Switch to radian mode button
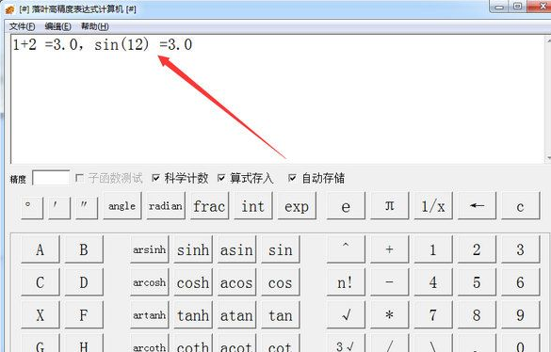Image resolution: width=551 pixels, height=352 pixels. pyautogui.click(x=166, y=206)
